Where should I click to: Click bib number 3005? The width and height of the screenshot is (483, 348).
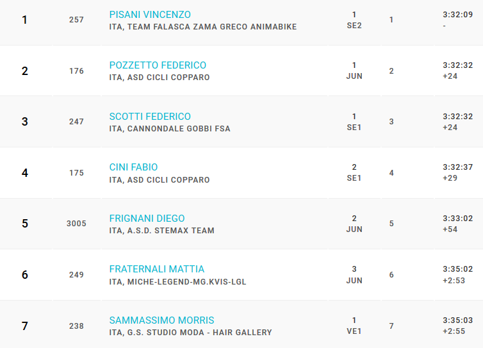(x=76, y=224)
